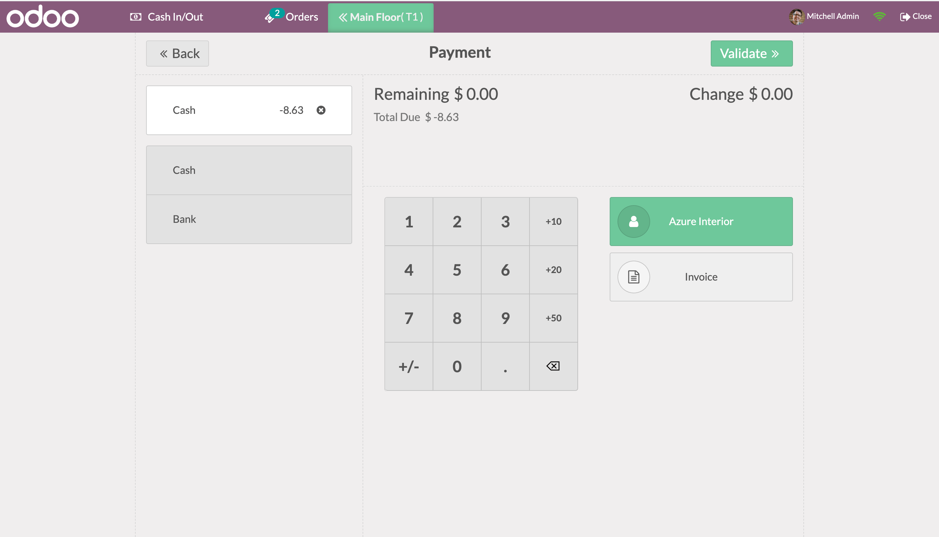Toggle sign with the +/- key
The height and width of the screenshot is (537, 939).
[408, 366]
